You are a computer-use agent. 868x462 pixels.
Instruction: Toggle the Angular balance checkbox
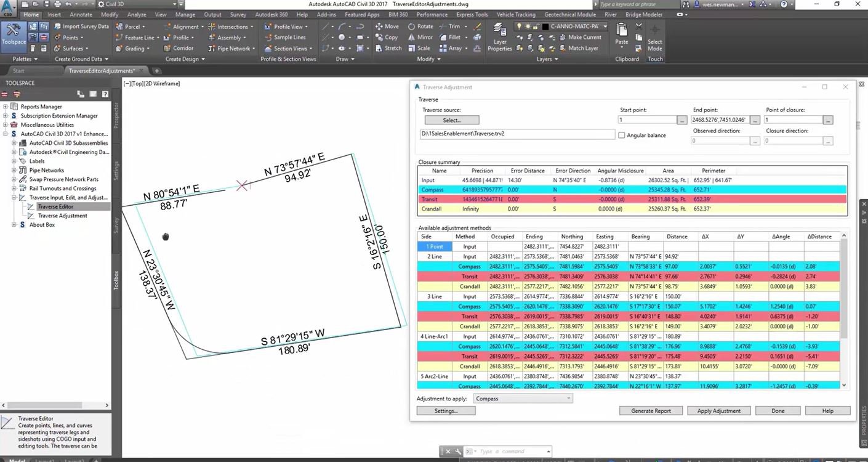click(x=622, y=136)
